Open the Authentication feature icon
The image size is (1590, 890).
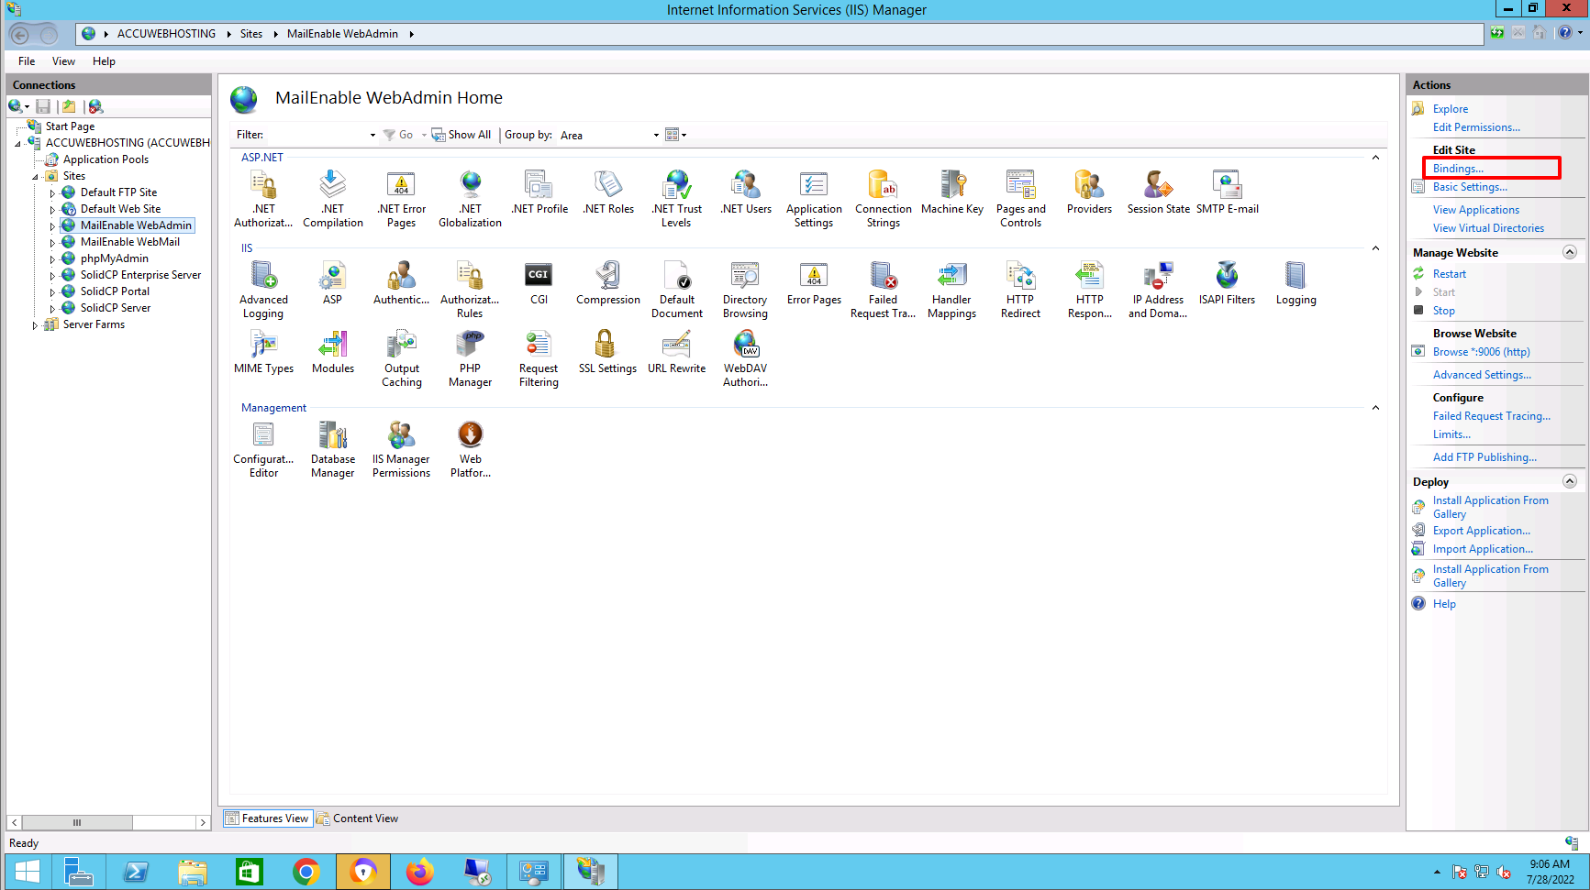[x=402, y=283]
